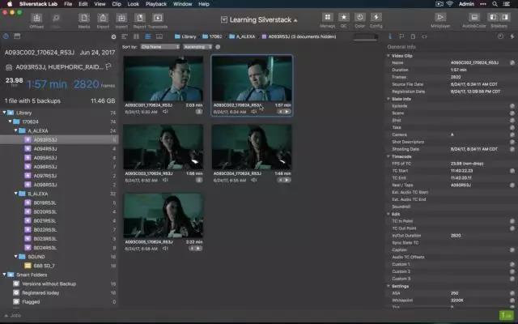
Task: Open the Window menu
Action: (183, 4)
